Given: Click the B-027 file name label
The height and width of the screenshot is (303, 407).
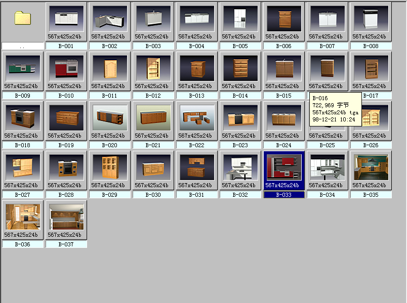Looking at the screenshot, I should (23, 195).
